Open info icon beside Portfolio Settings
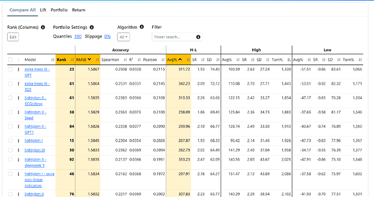 92,27
